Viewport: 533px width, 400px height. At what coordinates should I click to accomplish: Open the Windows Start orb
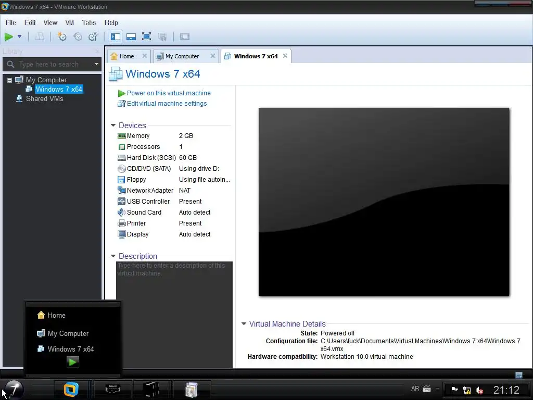(14, 390)
